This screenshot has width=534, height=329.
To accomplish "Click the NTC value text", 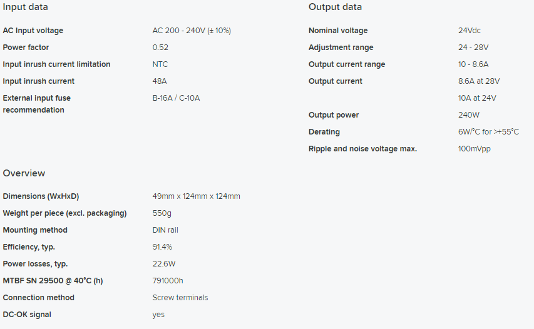I will point(160,64).
